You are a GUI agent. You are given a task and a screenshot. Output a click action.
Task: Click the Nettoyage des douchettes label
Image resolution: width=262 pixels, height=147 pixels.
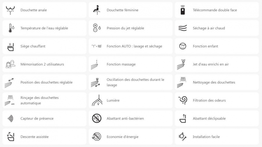tap(214, 82)
